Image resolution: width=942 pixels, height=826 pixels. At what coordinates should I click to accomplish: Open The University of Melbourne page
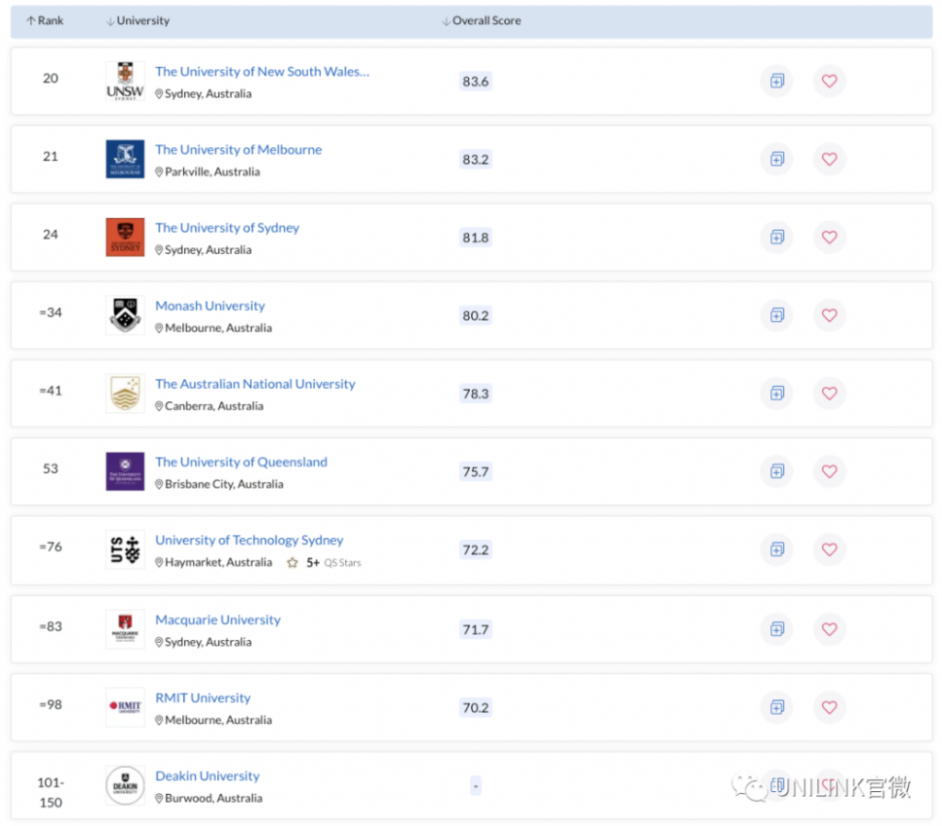[238, 150]
